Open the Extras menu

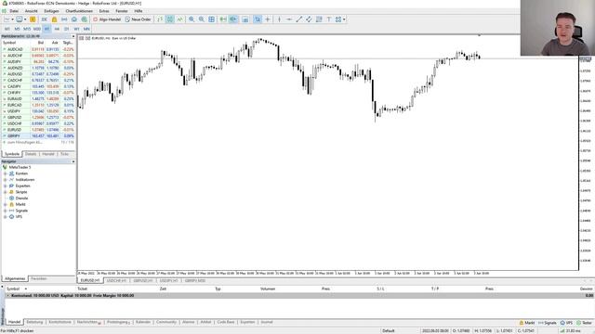pyautogui.click(x=104, y=11)
